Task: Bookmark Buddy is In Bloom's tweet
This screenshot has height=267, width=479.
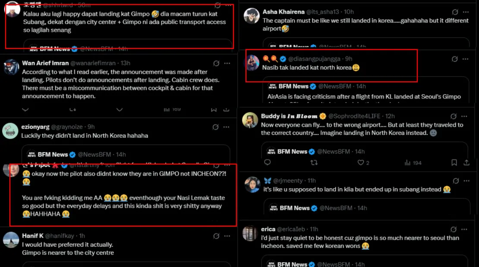Action: (454, 162)
